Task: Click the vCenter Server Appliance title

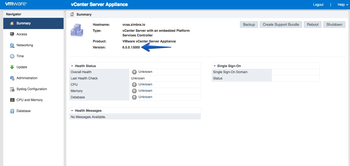Action: pos(99,5)
